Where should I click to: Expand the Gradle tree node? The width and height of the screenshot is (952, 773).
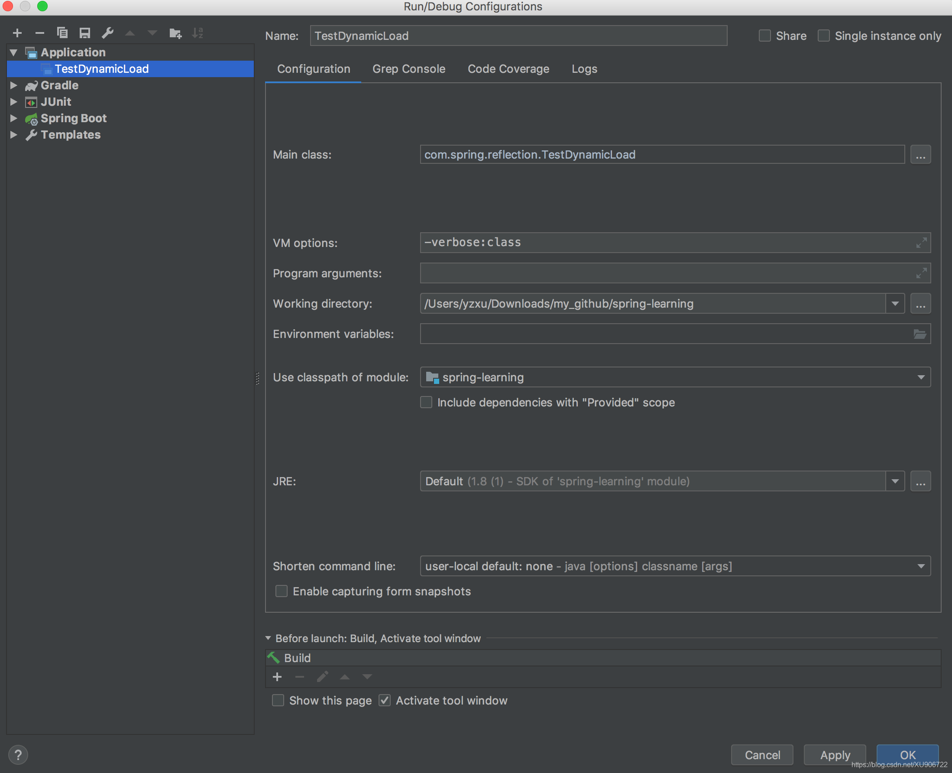pyautogui.click(x=13, y=85)
